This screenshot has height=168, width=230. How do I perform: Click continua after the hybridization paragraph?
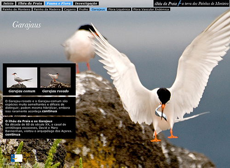pyautogui.click(x=50, y=111)
